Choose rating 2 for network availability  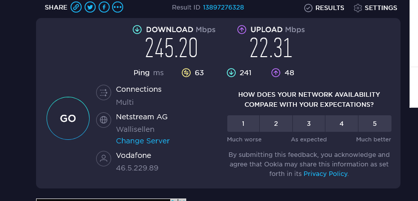click(276, 124)
